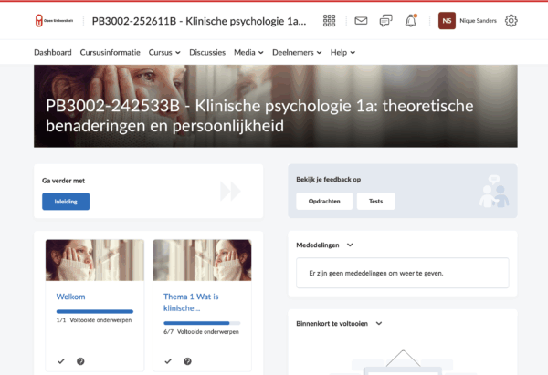548x375 pixels.
Task: Click the Open Universiteit logo
Action: (53, 21)
